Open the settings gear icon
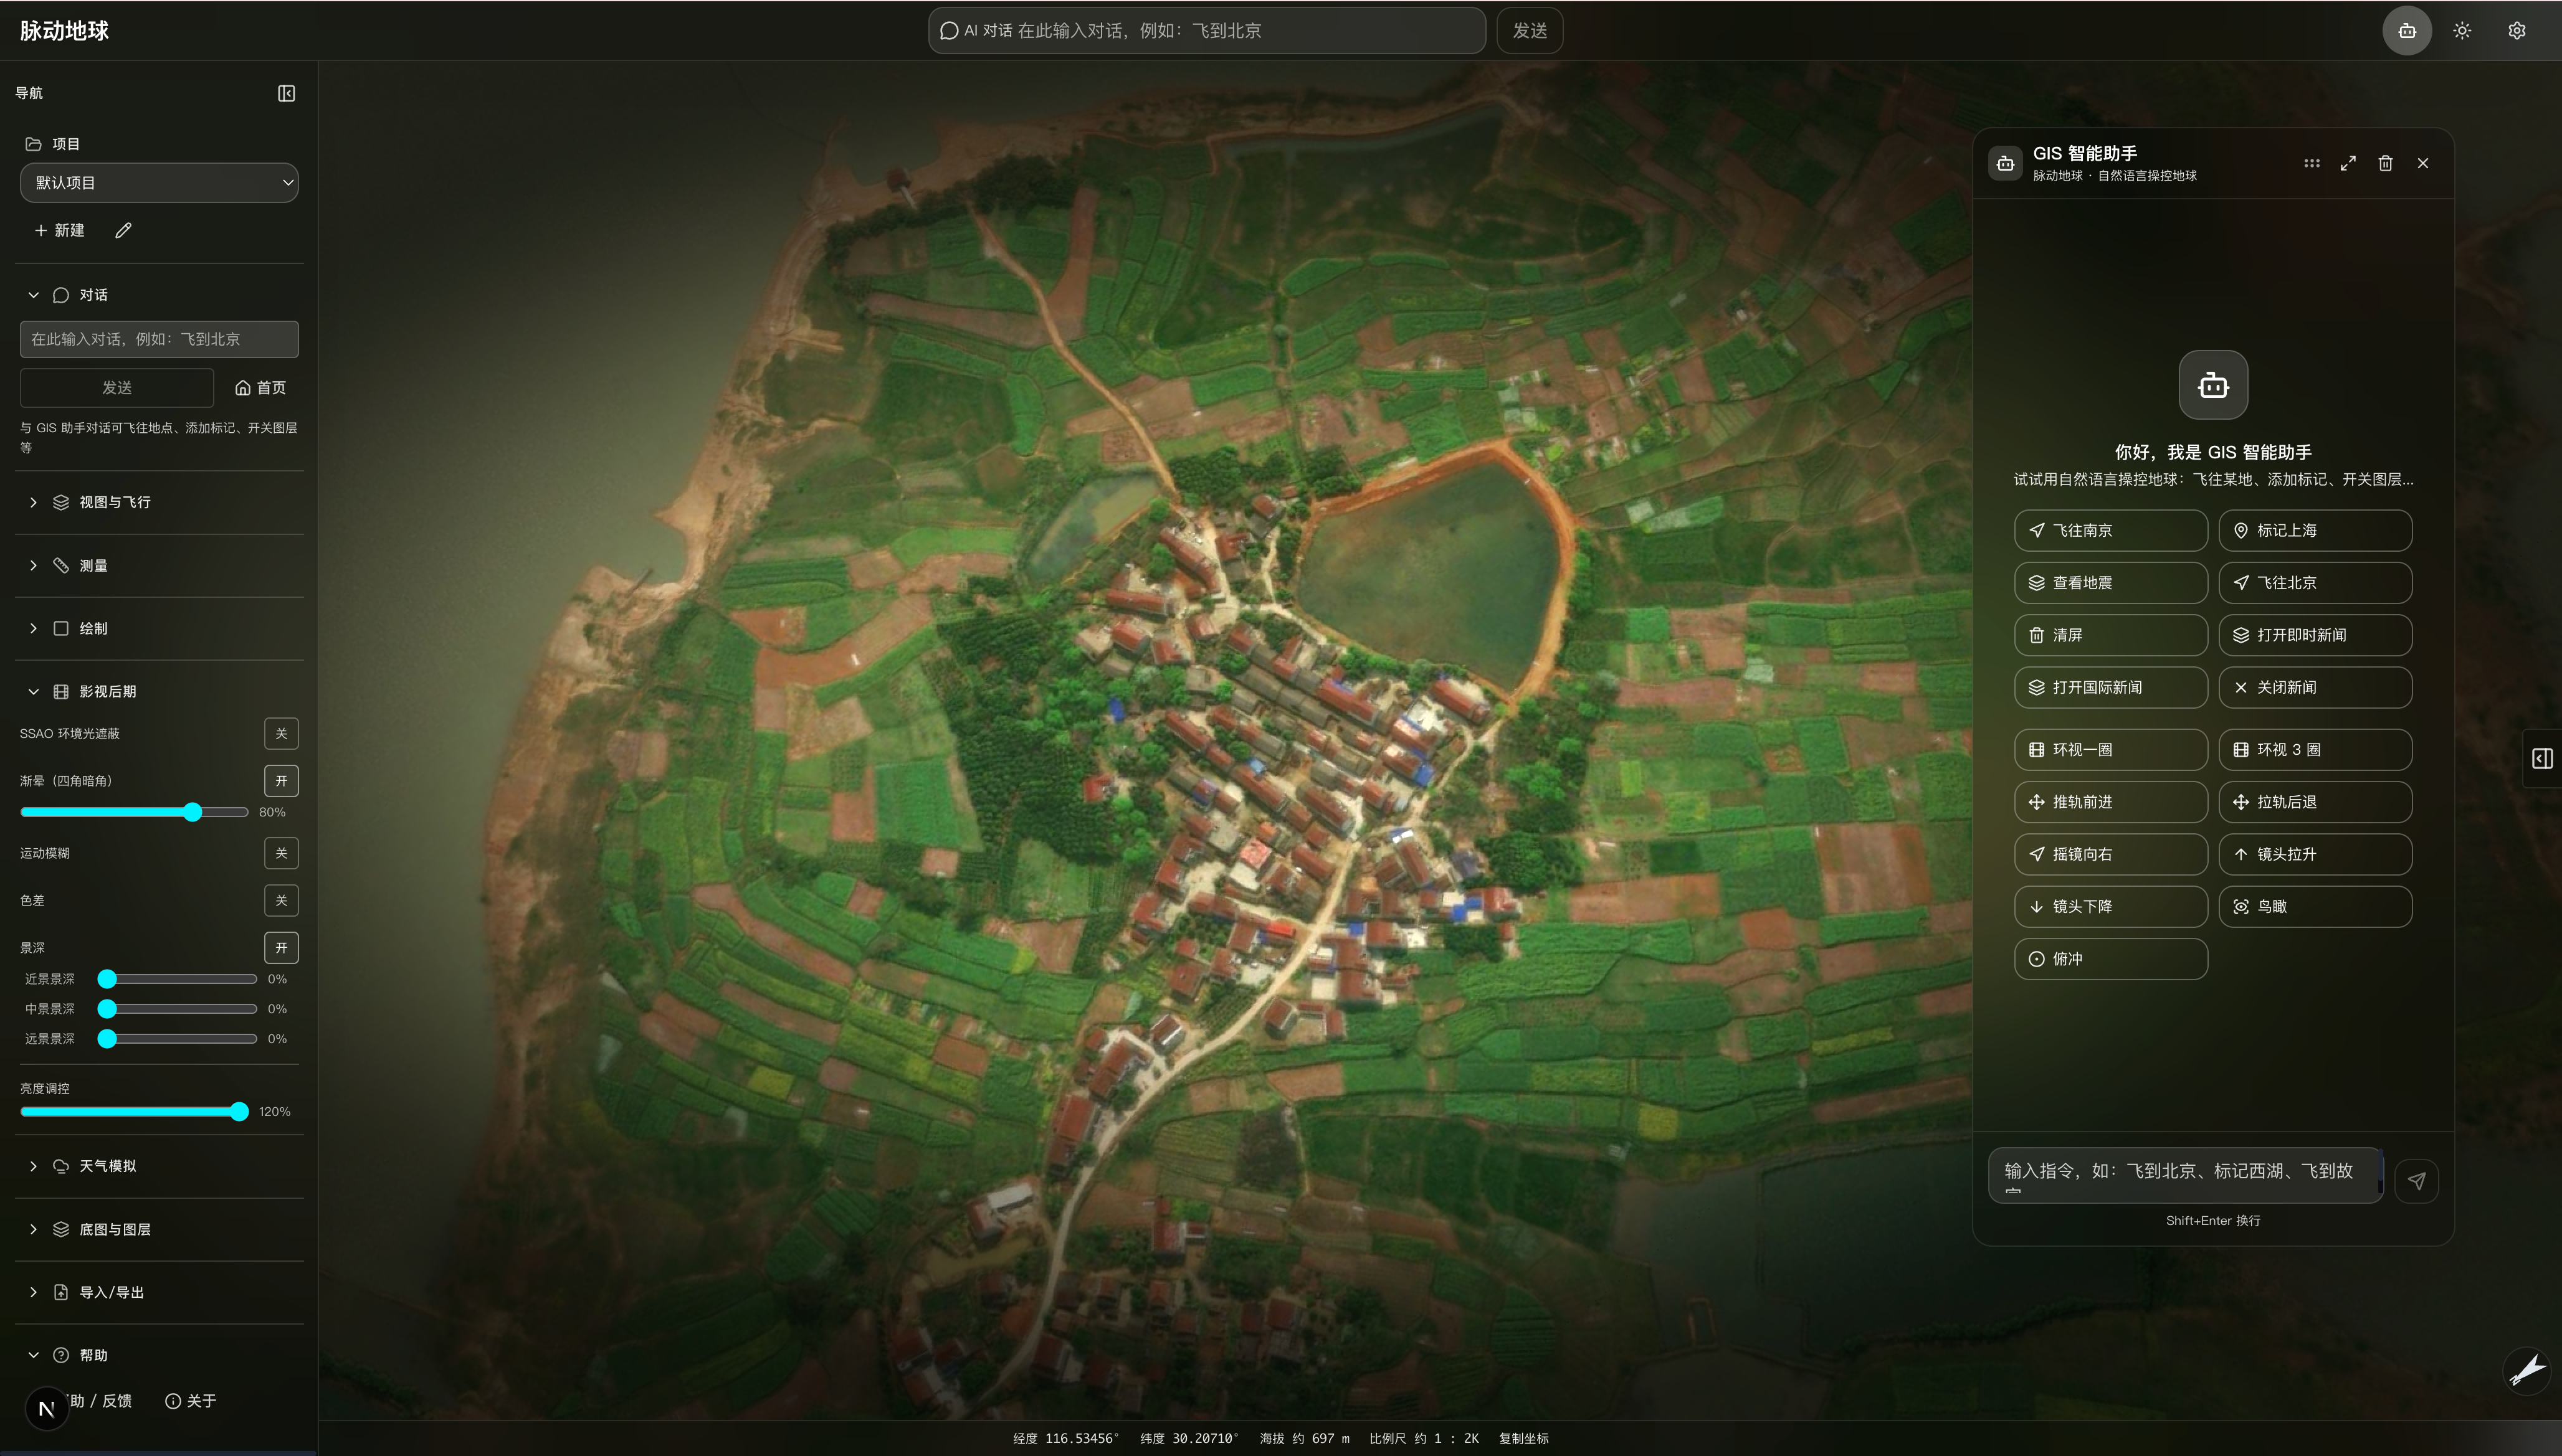Viewport: 2562px width, 1456px height. click(x=2517, y=31)
